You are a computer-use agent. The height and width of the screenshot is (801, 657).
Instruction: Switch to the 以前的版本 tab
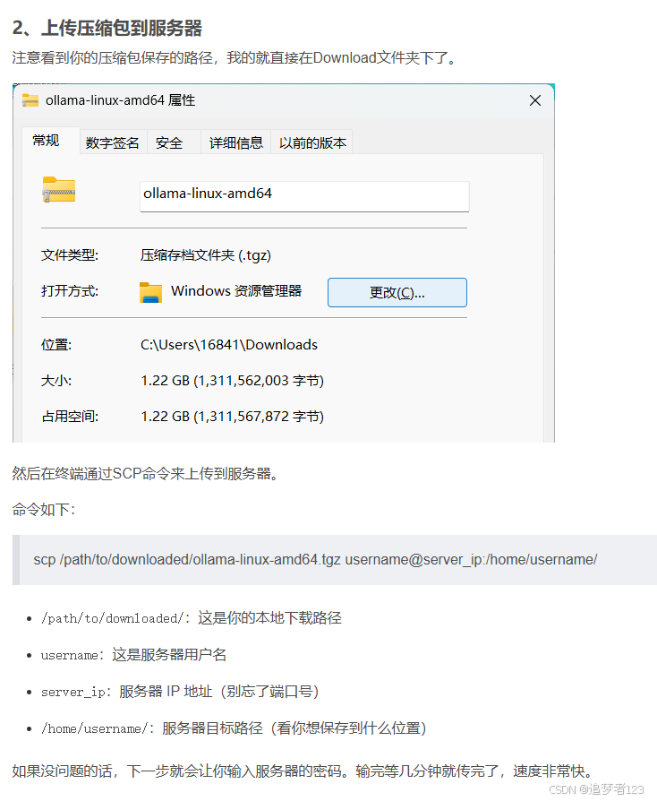(311, 142)
